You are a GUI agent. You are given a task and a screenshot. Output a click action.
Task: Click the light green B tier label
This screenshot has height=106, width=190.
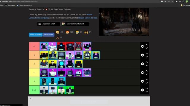34,81
